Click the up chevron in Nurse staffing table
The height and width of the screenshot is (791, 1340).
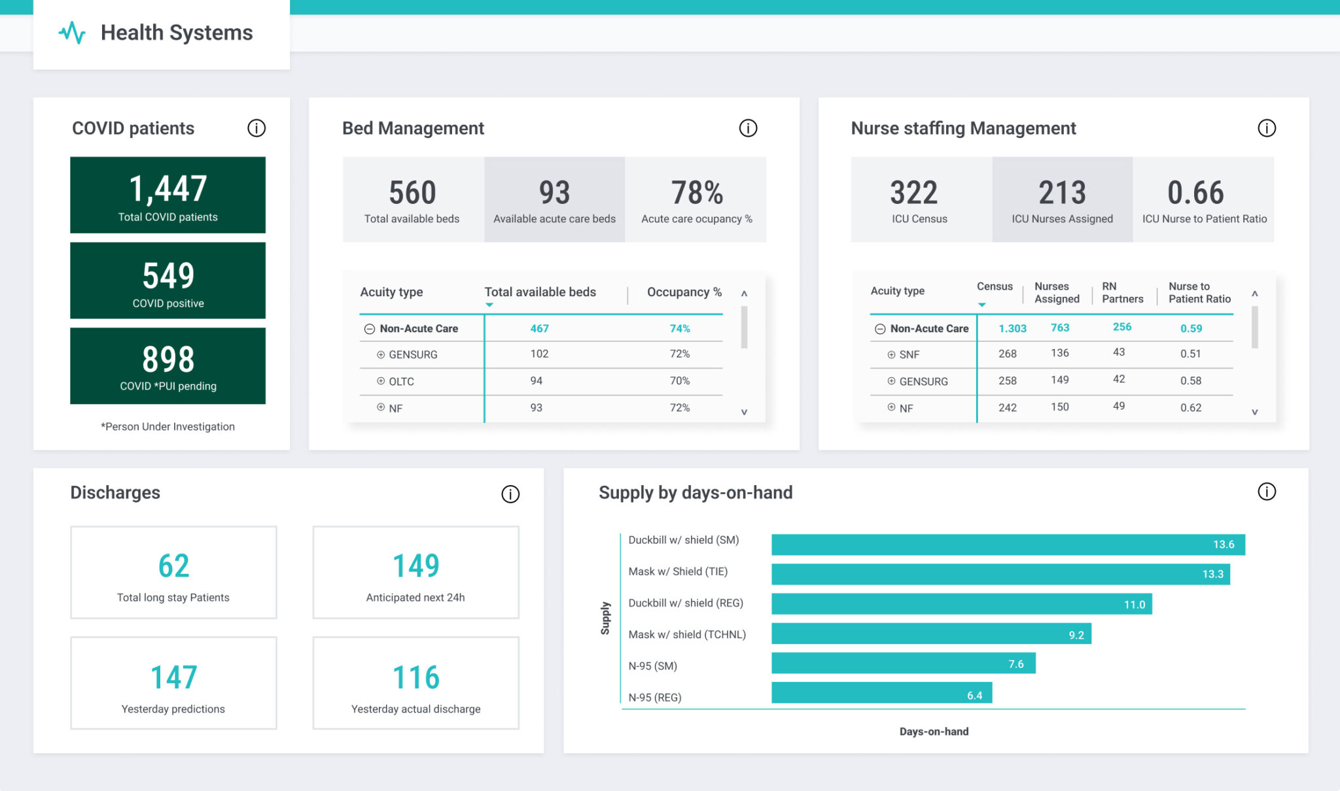point(1255,294)
